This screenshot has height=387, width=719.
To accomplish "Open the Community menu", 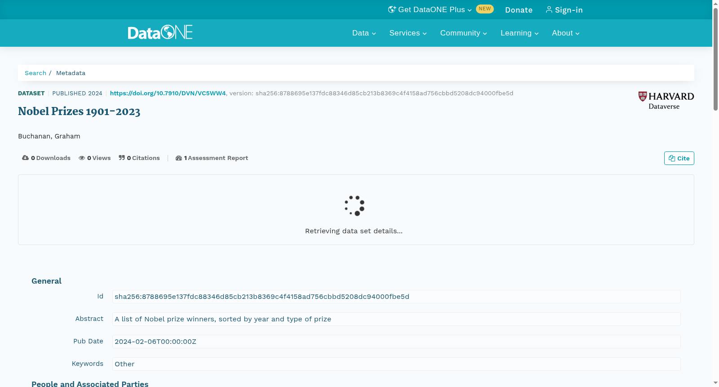I will pos(463,33).
